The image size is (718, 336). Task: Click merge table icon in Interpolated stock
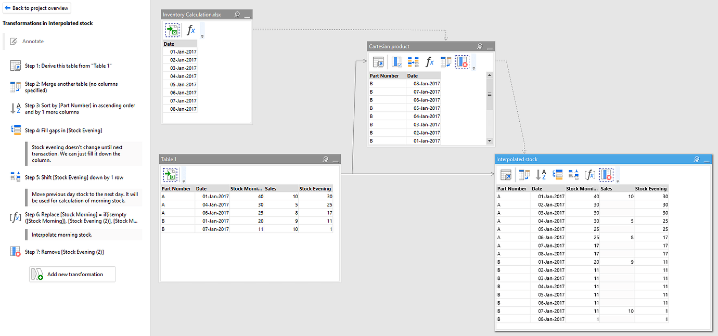[x=524, y=175]
